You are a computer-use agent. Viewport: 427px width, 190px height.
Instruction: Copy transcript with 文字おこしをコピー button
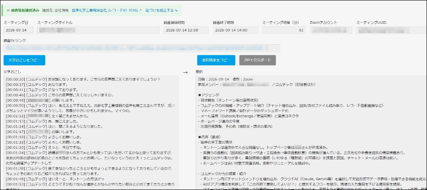(24, 60)
